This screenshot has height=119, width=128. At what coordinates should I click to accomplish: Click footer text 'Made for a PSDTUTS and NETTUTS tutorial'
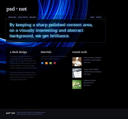31,112
